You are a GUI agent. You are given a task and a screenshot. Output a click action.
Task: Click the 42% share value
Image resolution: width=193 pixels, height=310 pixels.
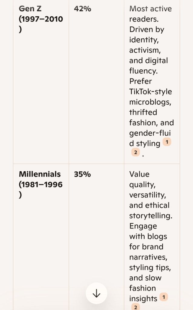(x=82, y=9)
